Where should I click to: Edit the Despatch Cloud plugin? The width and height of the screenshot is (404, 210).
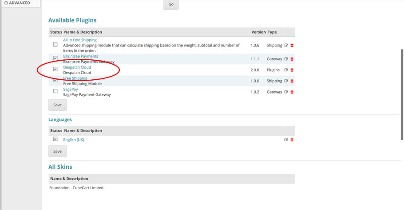(x=286, y=70)
